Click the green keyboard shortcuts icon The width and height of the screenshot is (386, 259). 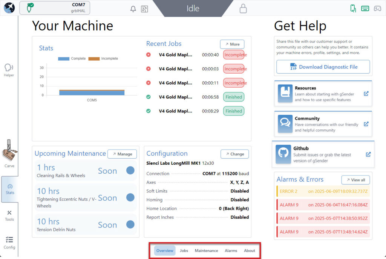tap(365, 9)
